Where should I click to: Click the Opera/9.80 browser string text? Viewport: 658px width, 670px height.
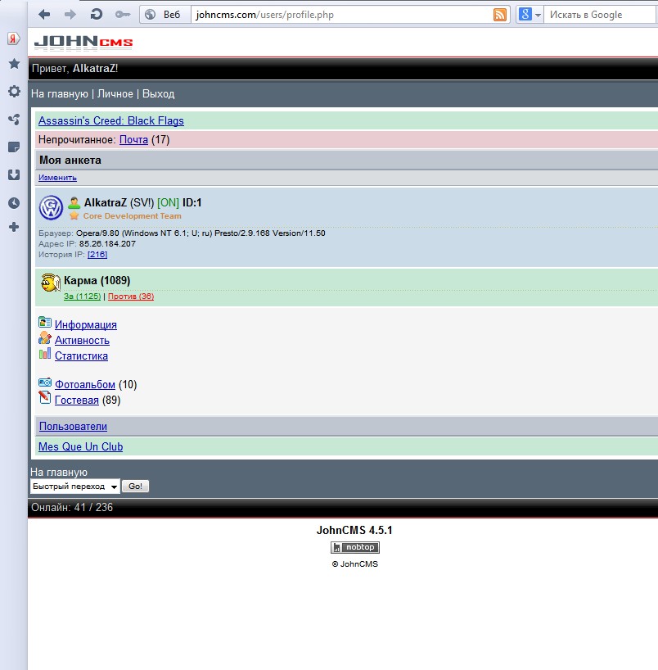[x=201, y=233]
